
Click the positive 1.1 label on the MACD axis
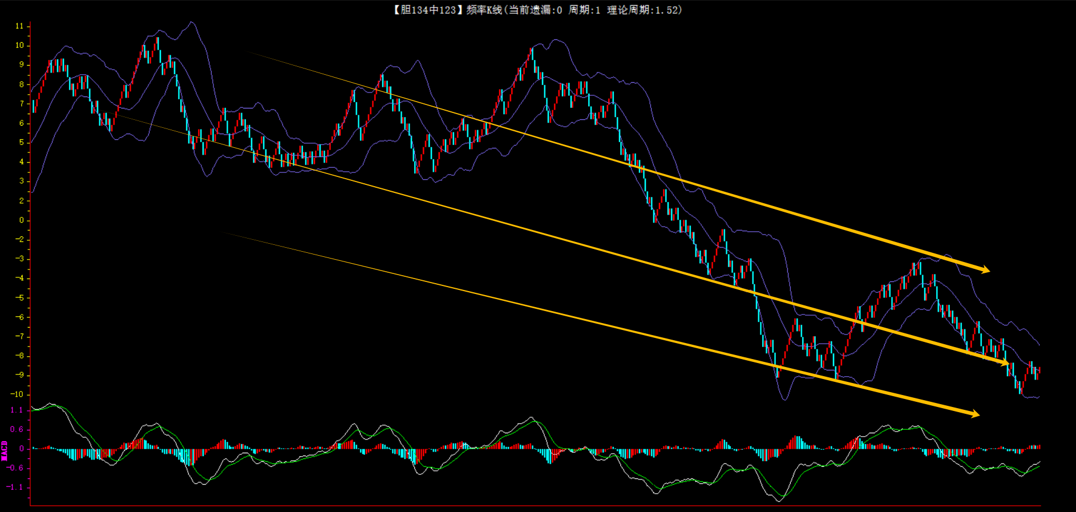click(17, 410)
